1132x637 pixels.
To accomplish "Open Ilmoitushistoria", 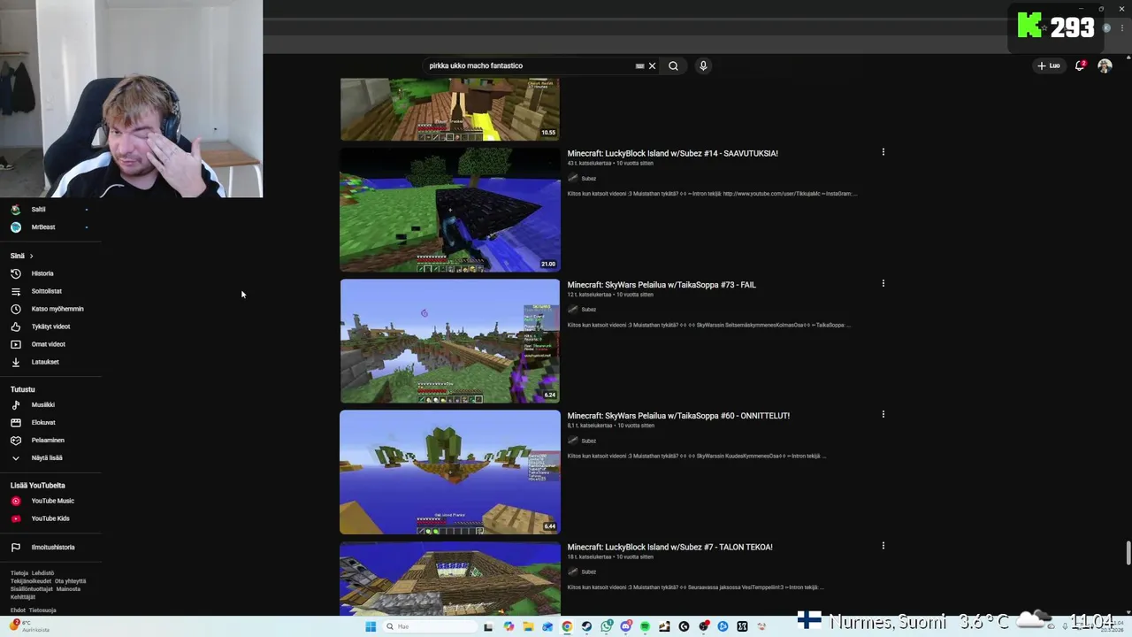I will click(53, 547).
